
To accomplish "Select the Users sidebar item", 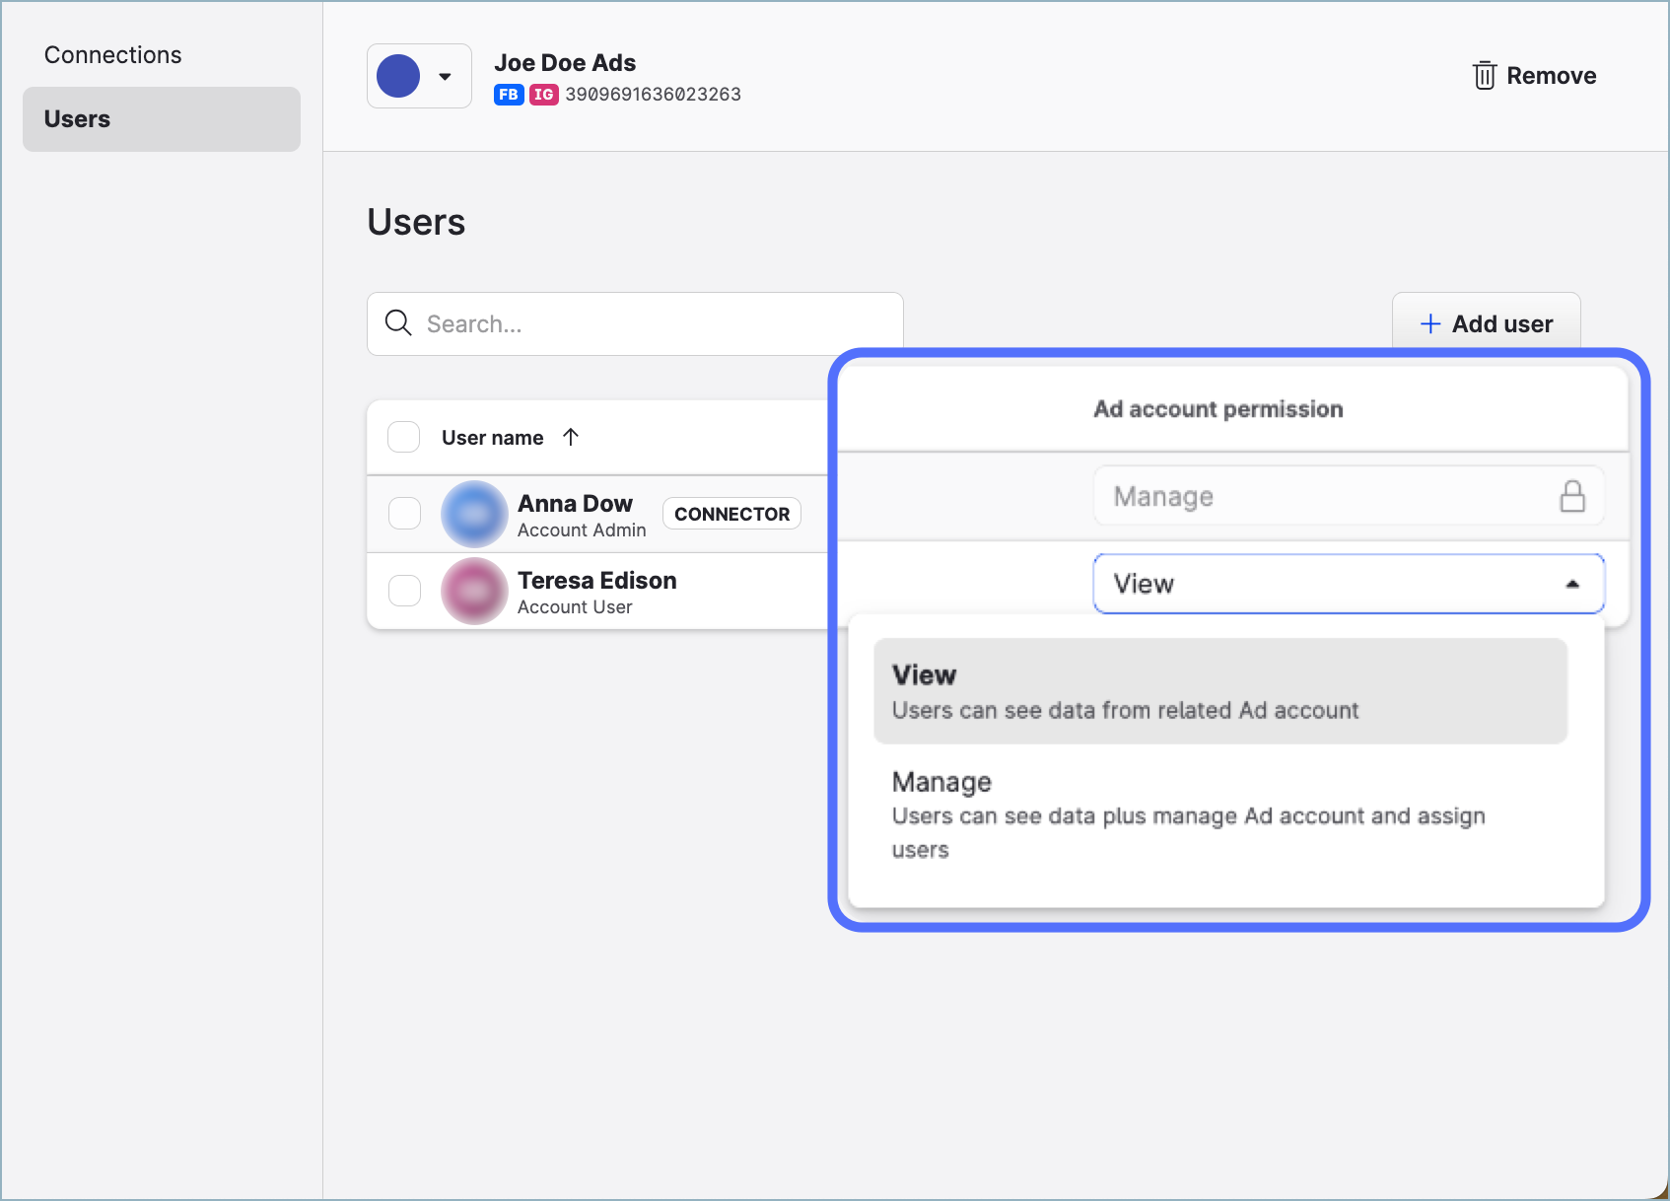I will [x=162, y=119].
